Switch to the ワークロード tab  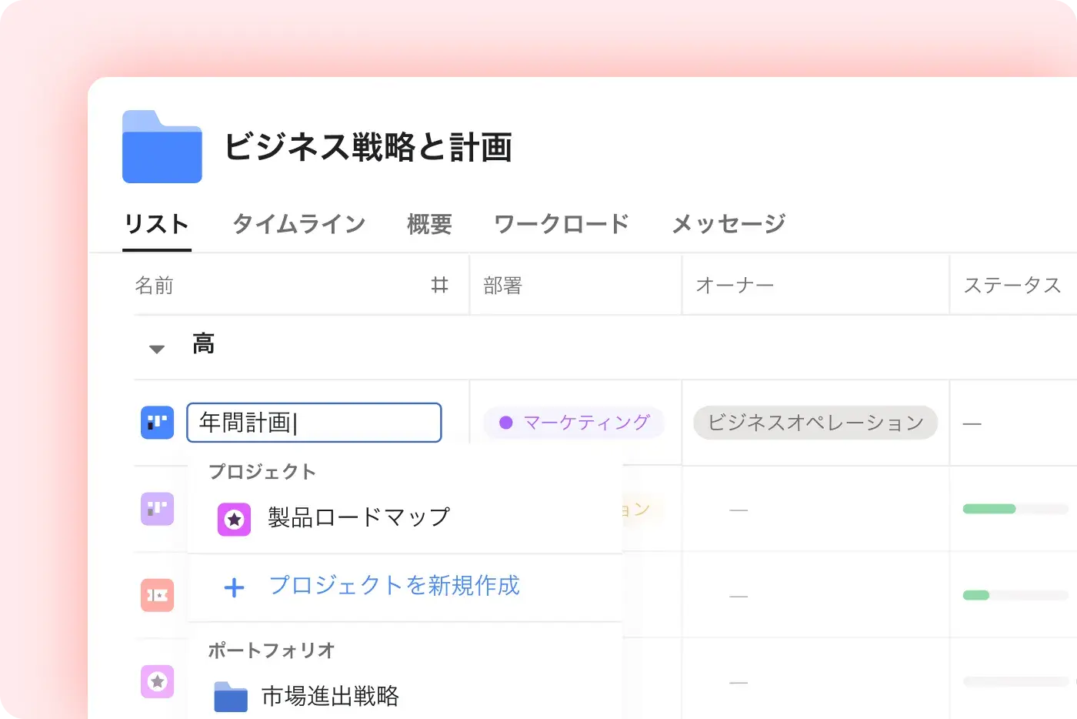point(562,224)
